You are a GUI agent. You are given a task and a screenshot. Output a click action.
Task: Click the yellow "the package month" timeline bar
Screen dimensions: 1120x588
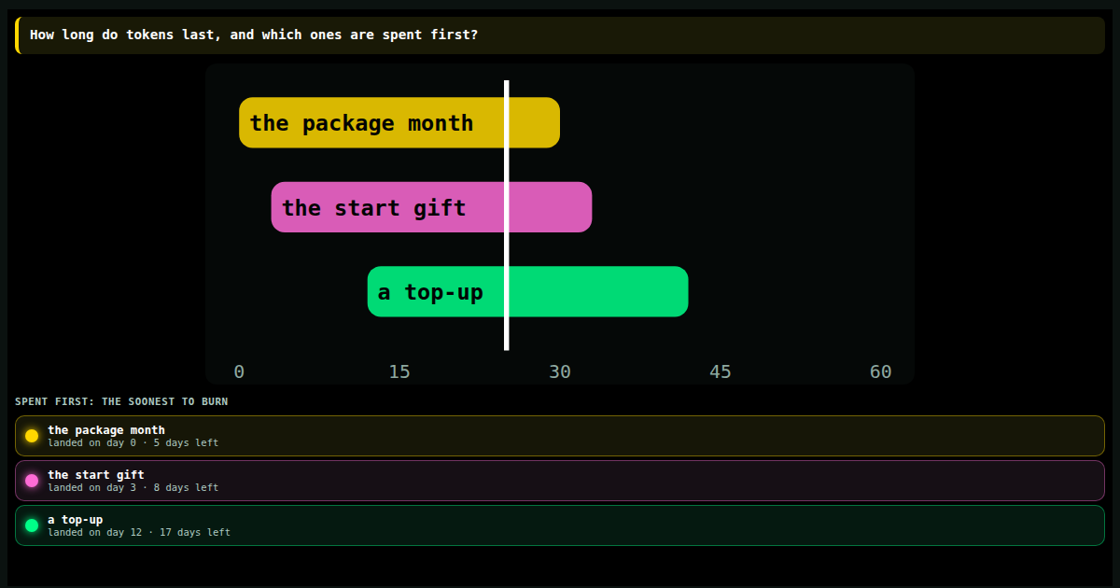[399, 122]
